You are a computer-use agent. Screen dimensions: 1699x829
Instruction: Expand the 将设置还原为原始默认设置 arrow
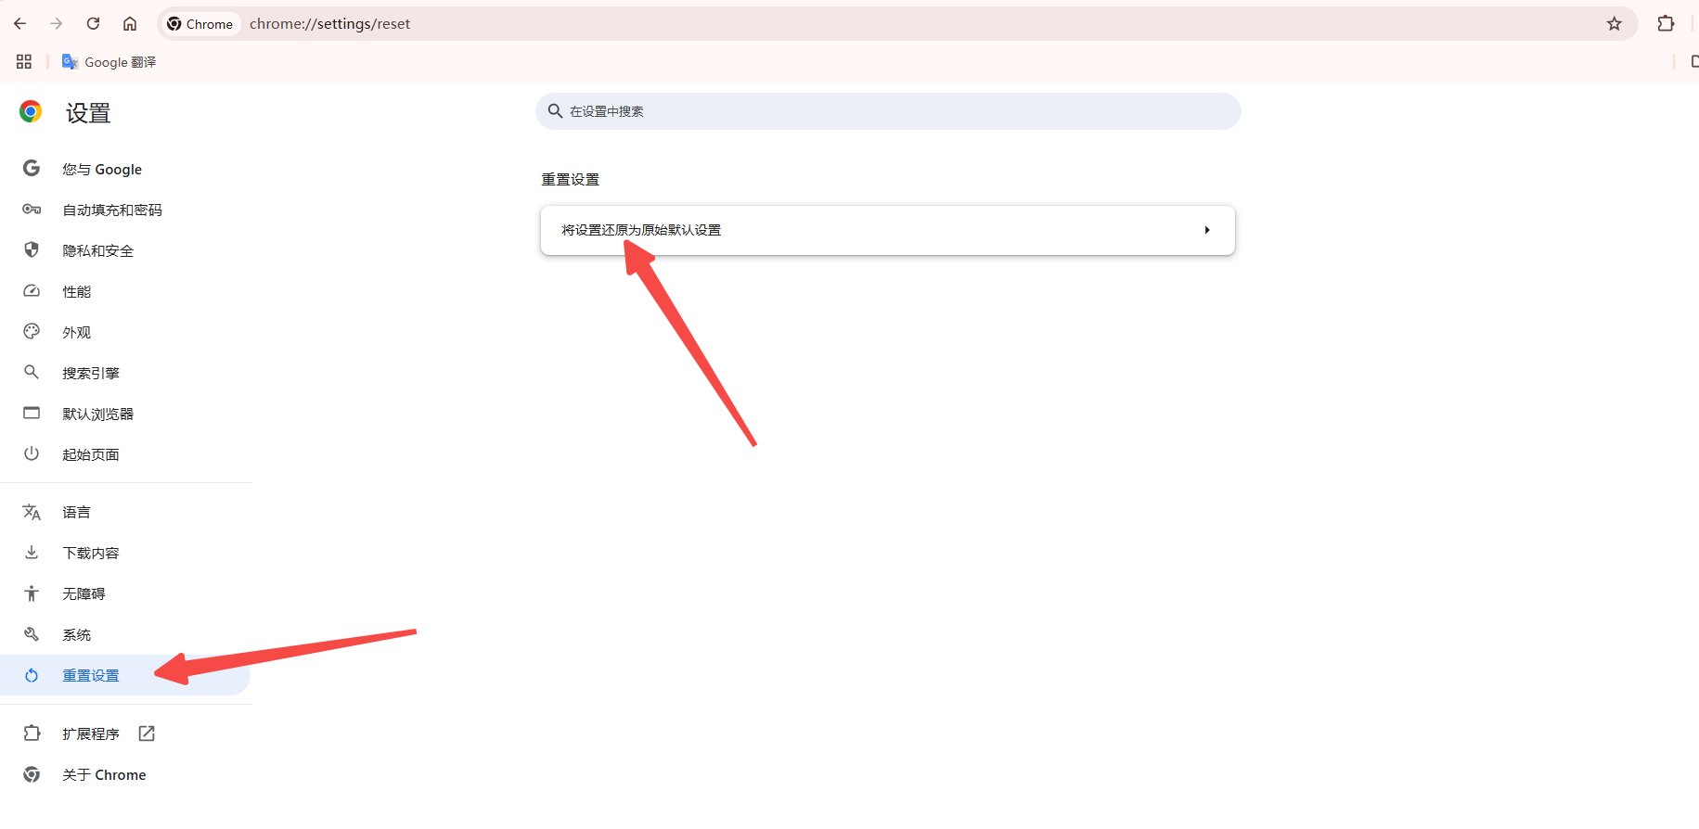1206,230
